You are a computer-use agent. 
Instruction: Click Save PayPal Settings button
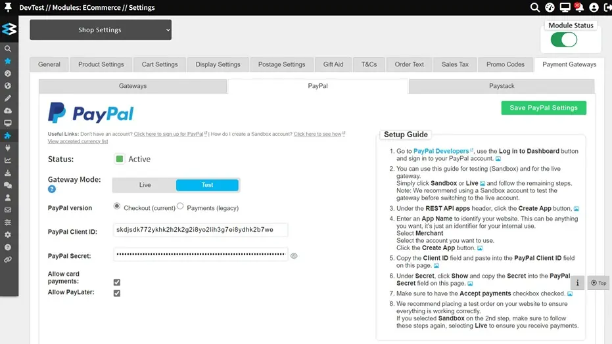point(544,108)
